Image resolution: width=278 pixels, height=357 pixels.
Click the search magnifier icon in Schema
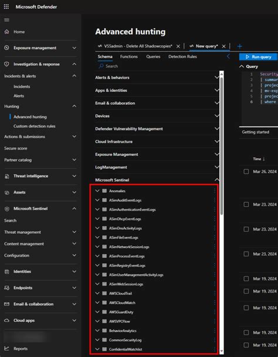point(101,66)
